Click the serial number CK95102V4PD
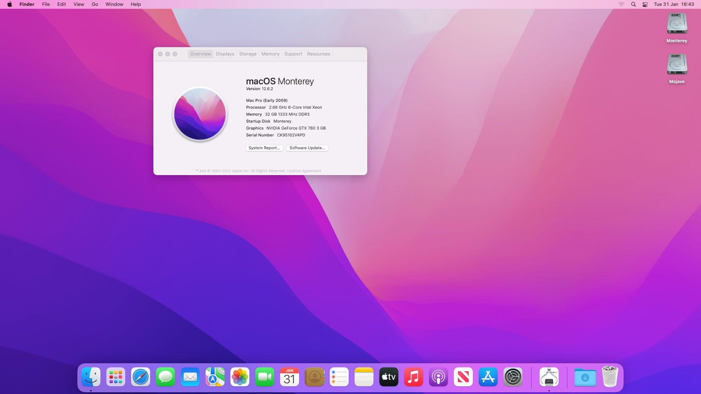The height and width of the screenshot is (394, 701). [x=291, y=135]
